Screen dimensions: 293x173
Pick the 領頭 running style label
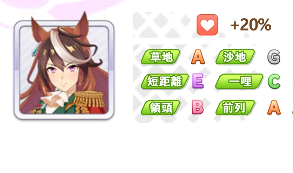tap(160, 108)
